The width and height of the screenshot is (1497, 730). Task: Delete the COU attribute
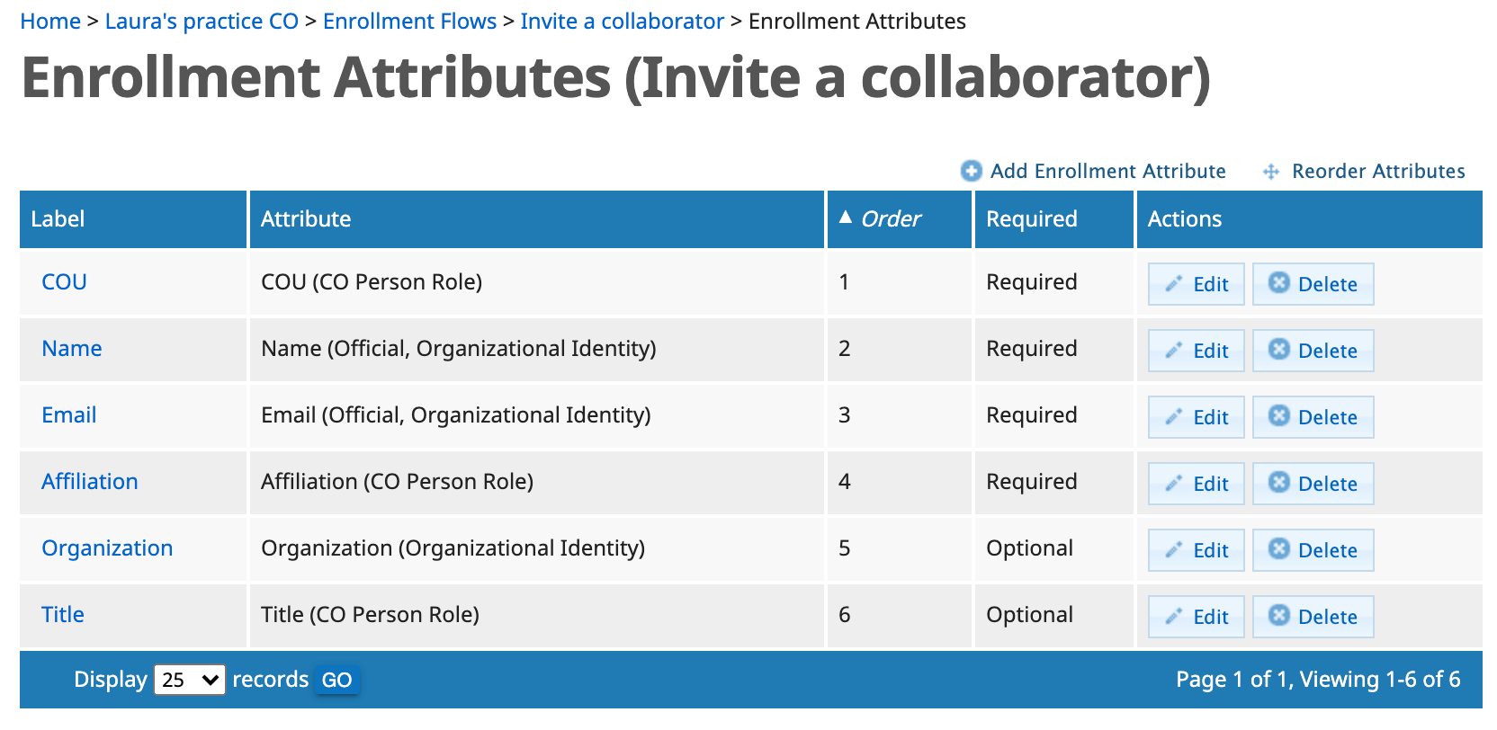tap(1313, 284)
